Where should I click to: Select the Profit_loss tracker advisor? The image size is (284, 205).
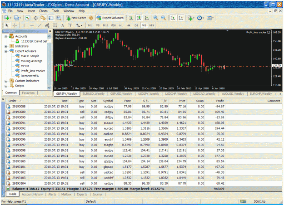click(x=33, y=71)
